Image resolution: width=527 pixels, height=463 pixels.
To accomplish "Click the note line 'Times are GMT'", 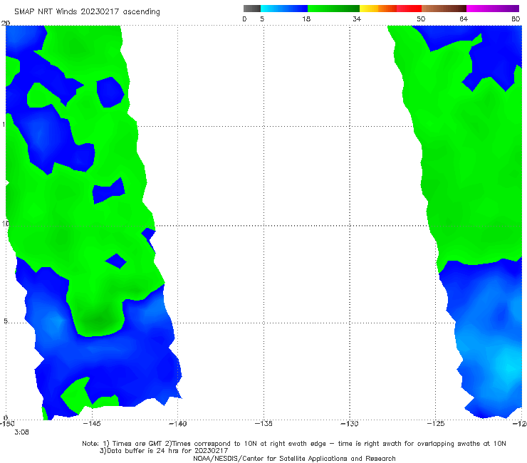I will pyautogui.click(x=294, y=444).
